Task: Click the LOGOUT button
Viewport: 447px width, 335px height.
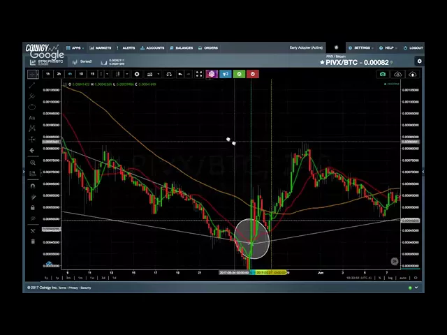Action: (413, 48)
